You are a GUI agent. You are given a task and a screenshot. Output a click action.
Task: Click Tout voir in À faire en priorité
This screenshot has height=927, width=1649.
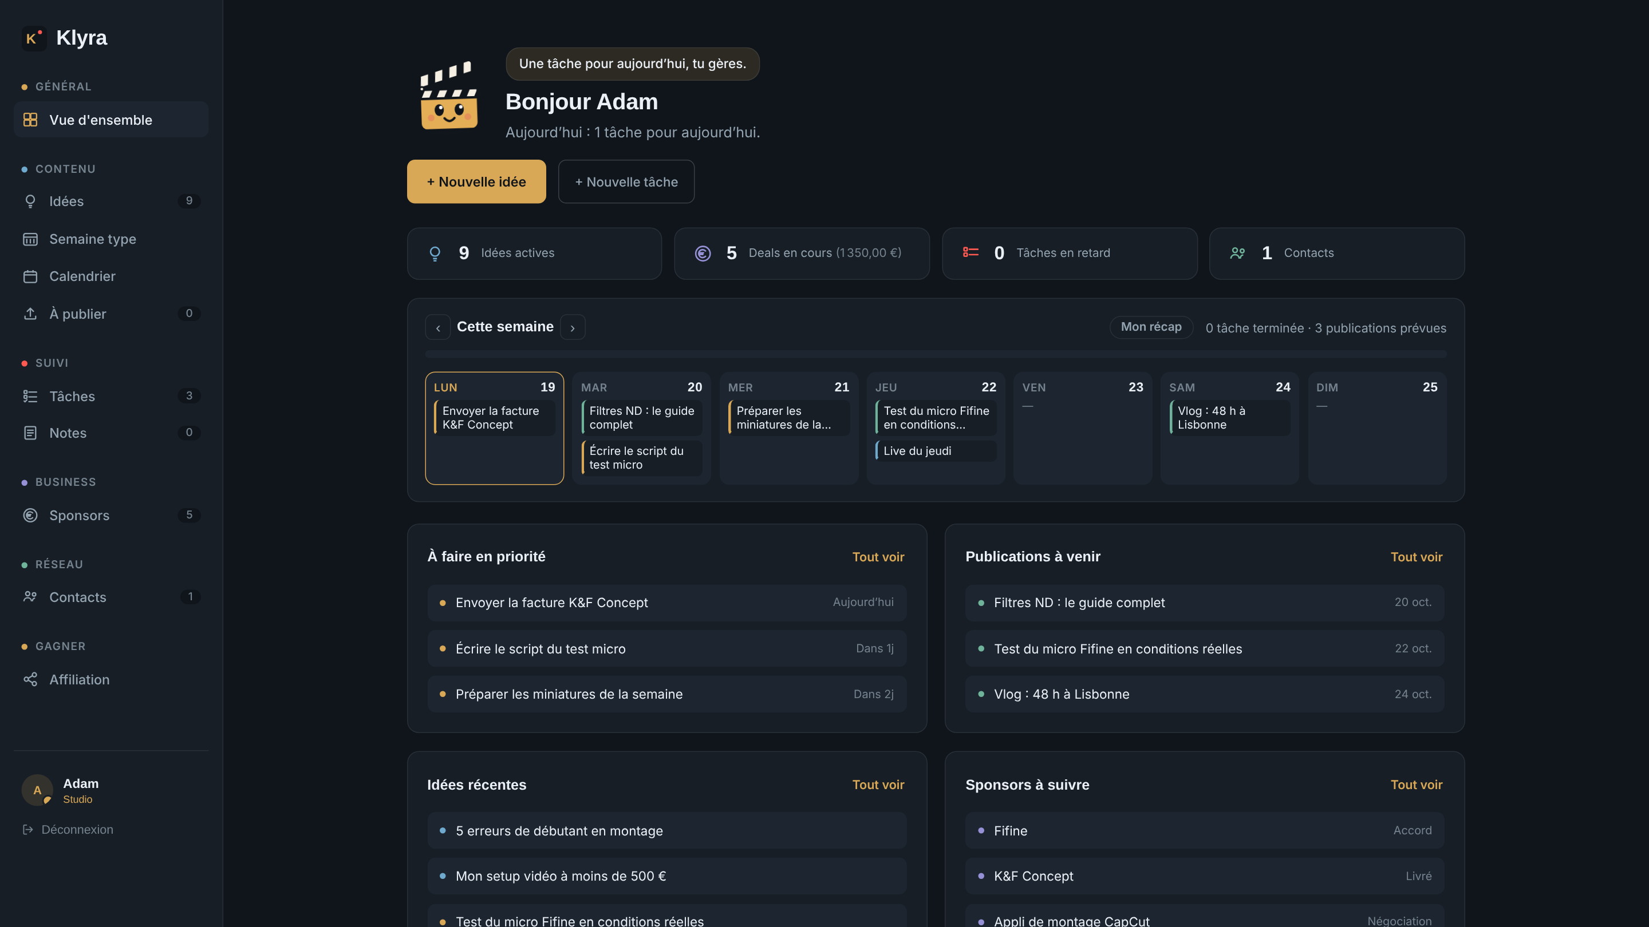click(878, 557)
